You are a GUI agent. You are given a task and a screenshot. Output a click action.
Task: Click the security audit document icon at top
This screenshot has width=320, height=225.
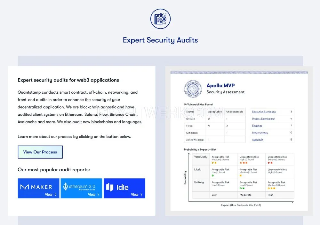click(160, 19)
